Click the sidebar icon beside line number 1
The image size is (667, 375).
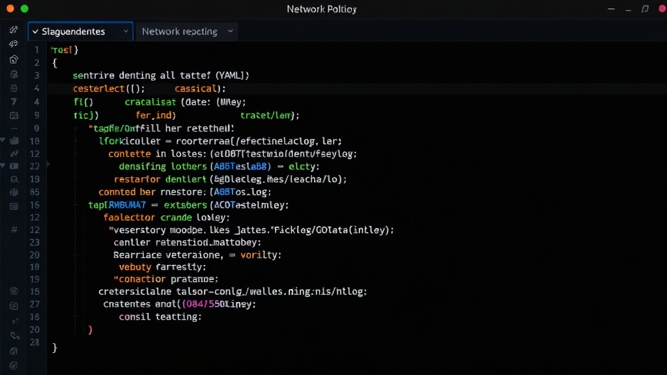click(x=14, y=44)
